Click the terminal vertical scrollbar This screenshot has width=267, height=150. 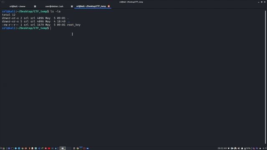265,77
